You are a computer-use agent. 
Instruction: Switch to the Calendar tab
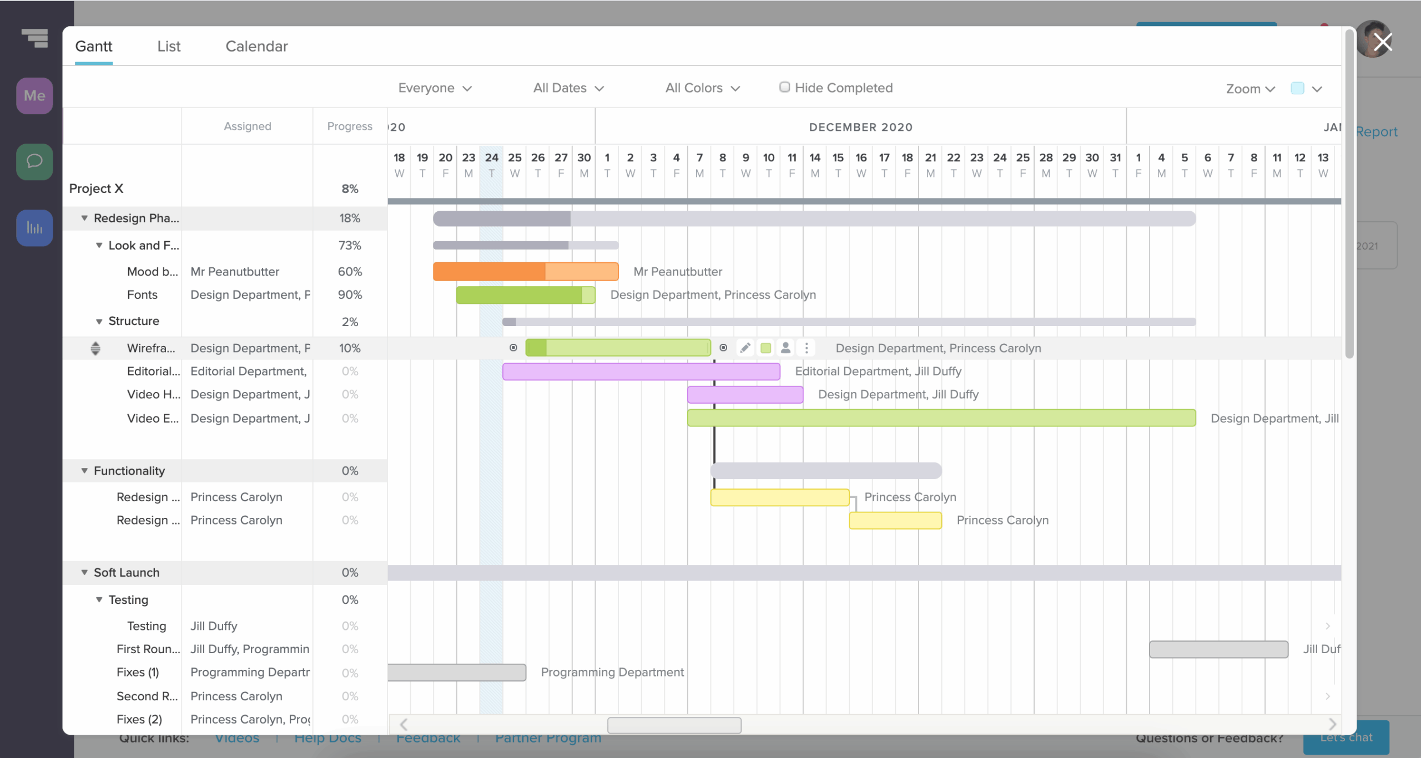tap(256, 46)
